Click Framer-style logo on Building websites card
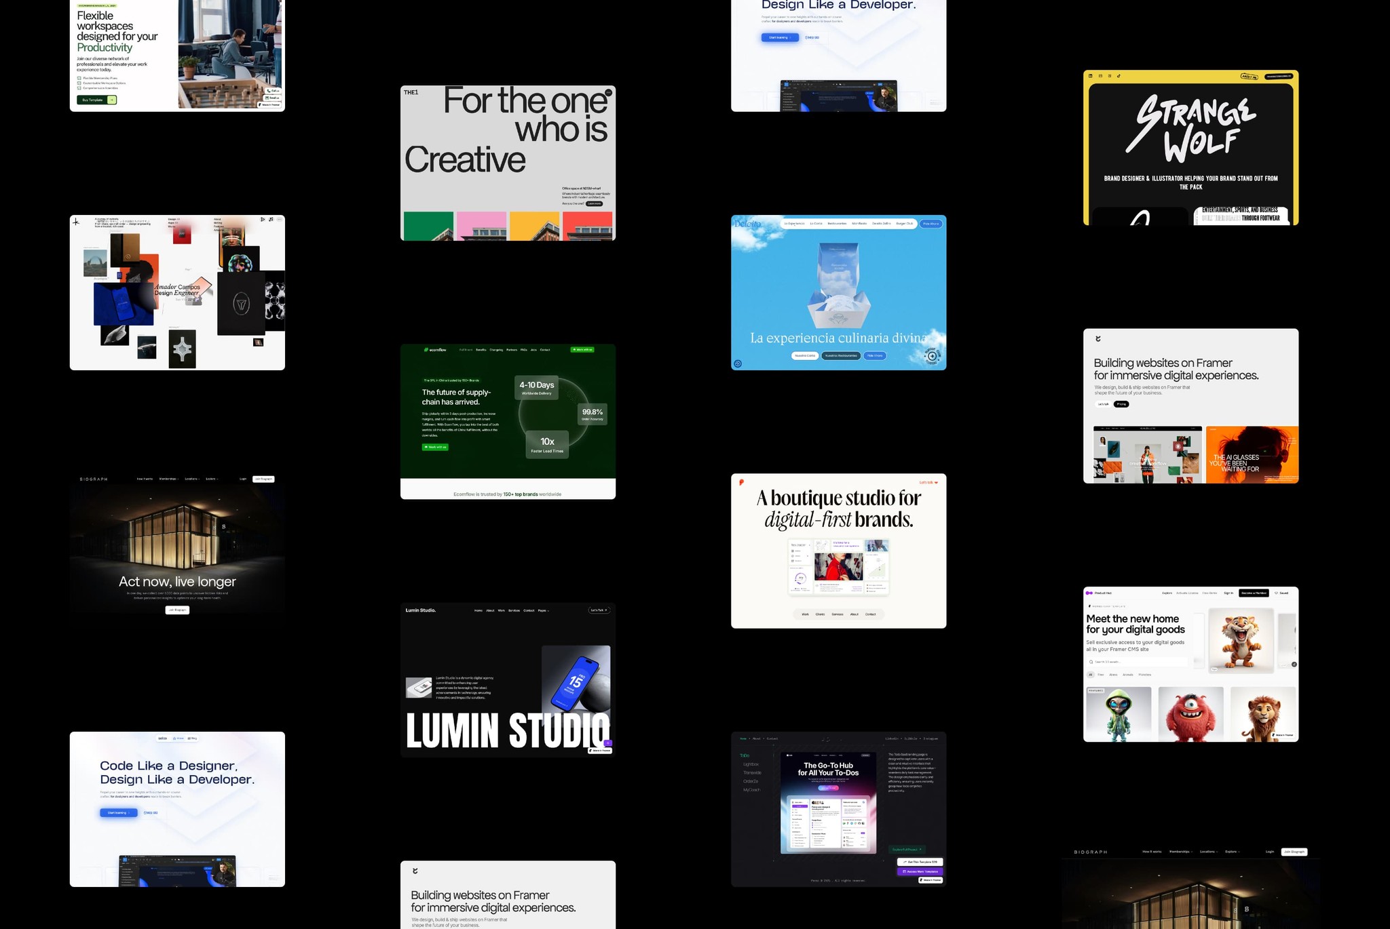 (1098, 338)
